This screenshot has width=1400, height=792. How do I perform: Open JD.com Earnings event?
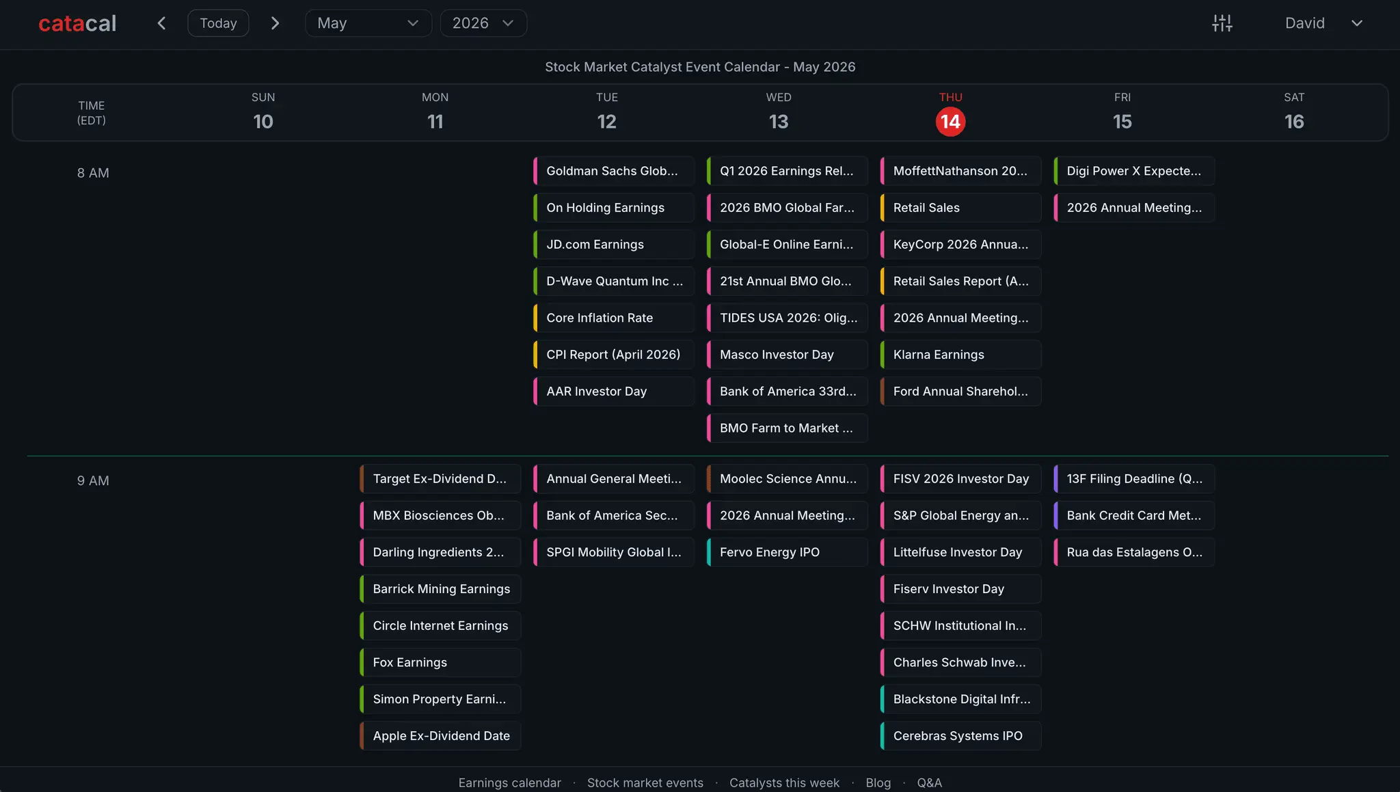614,244
